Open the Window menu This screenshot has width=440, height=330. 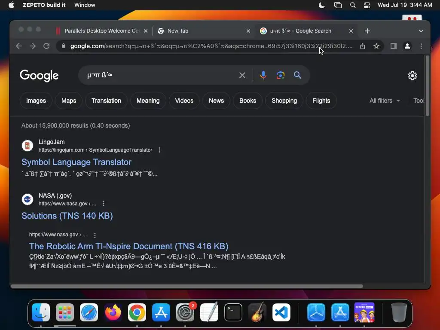[85, 5]
